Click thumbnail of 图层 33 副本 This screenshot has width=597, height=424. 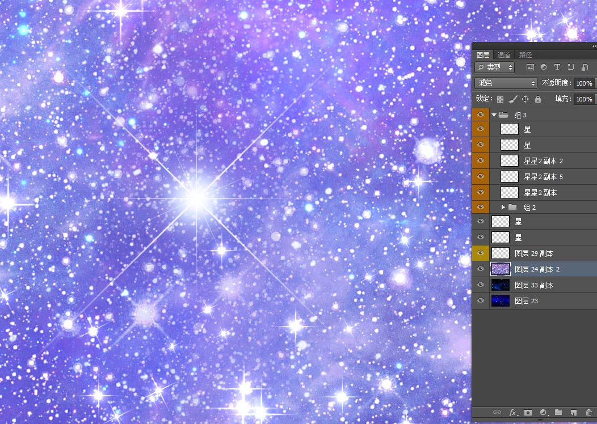click(x=501, y=285)
